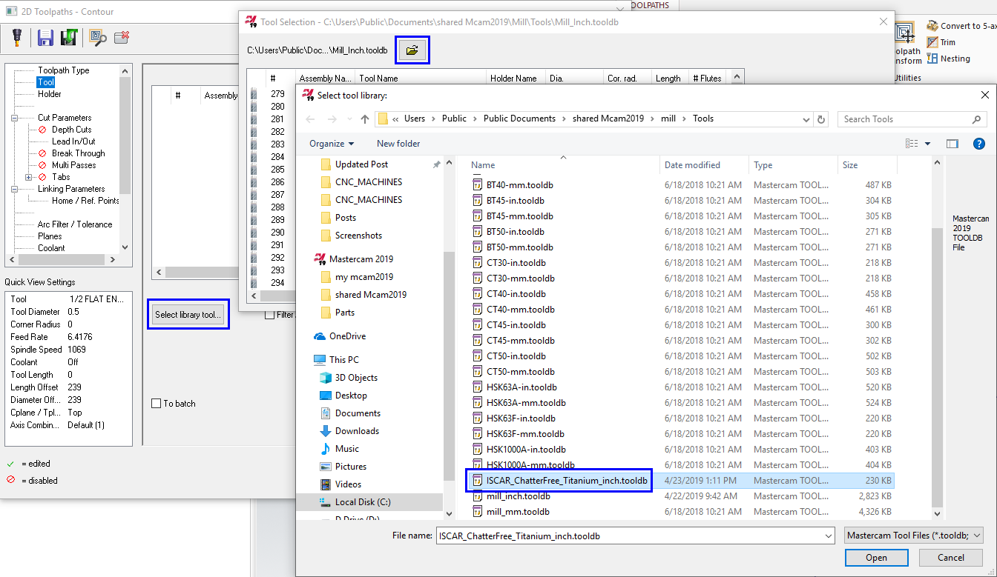Open the Mastercam 2019 location in navigation pane
This screenshot has width=997, height=577.
(x=361, y=259)
